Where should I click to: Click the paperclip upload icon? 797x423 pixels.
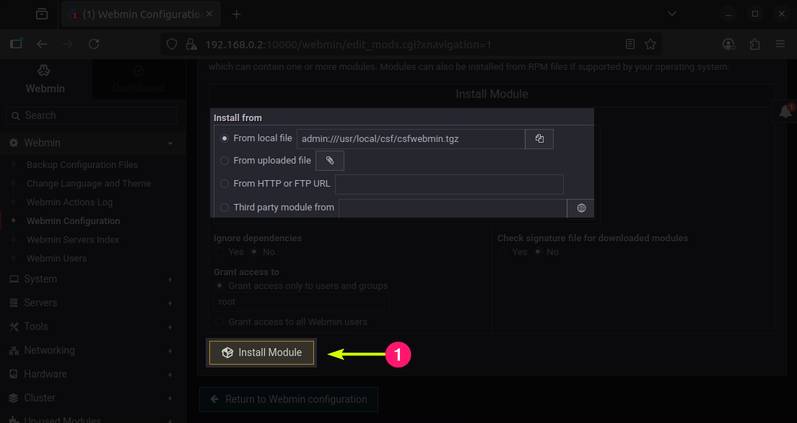point(330,160)
